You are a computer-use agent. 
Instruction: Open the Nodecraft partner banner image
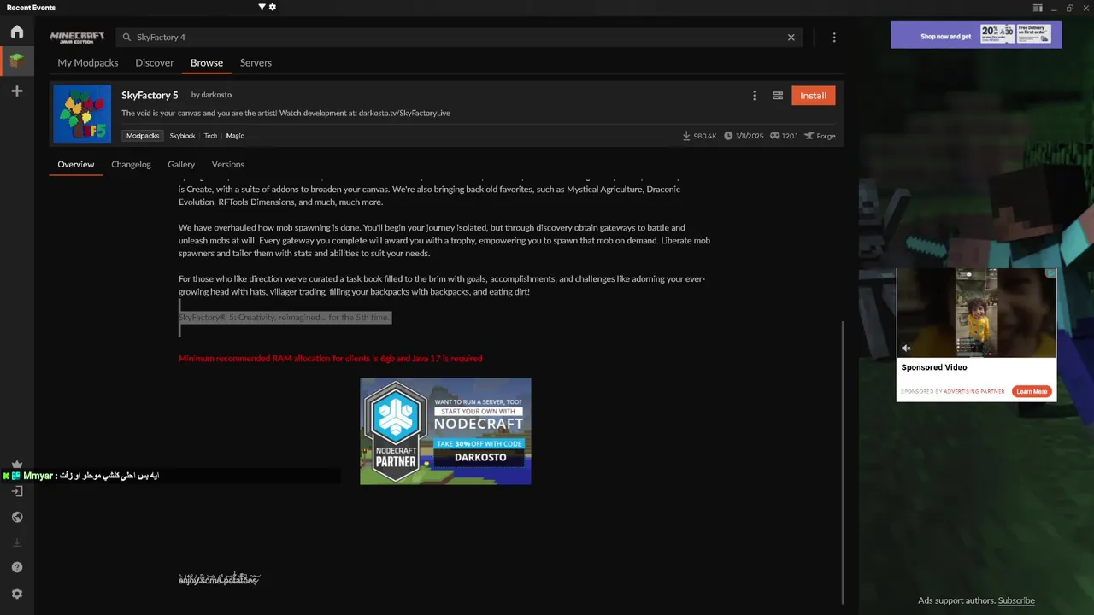[x=445, y=431]
